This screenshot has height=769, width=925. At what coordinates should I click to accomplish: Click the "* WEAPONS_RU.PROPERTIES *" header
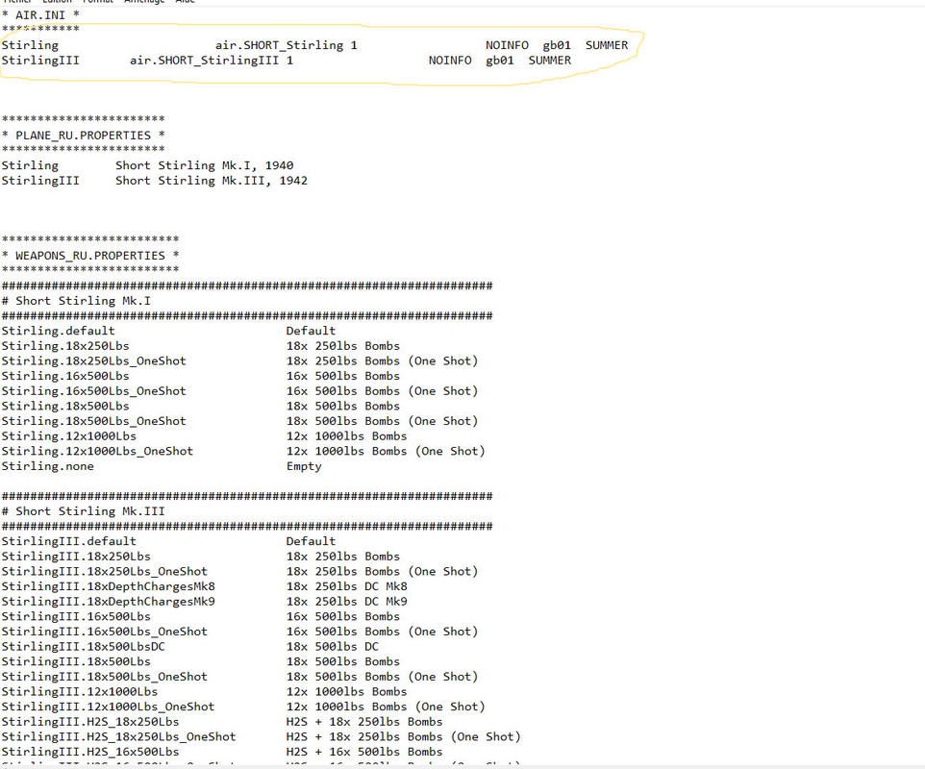[90, 256]
